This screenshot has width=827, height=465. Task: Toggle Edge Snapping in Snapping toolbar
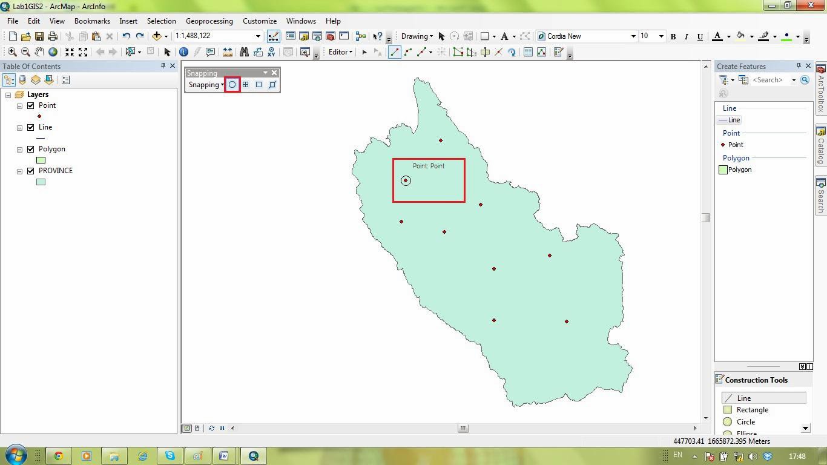tap(272, 85)
